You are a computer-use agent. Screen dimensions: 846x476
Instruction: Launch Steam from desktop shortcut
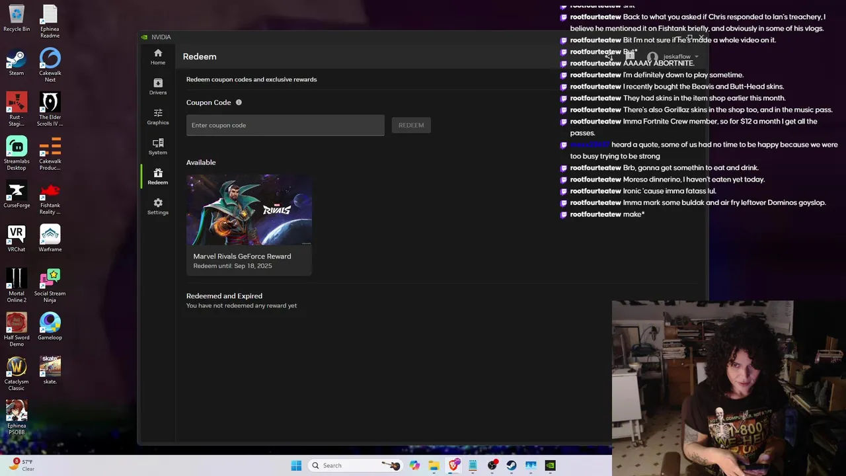[x=17, y=62]
